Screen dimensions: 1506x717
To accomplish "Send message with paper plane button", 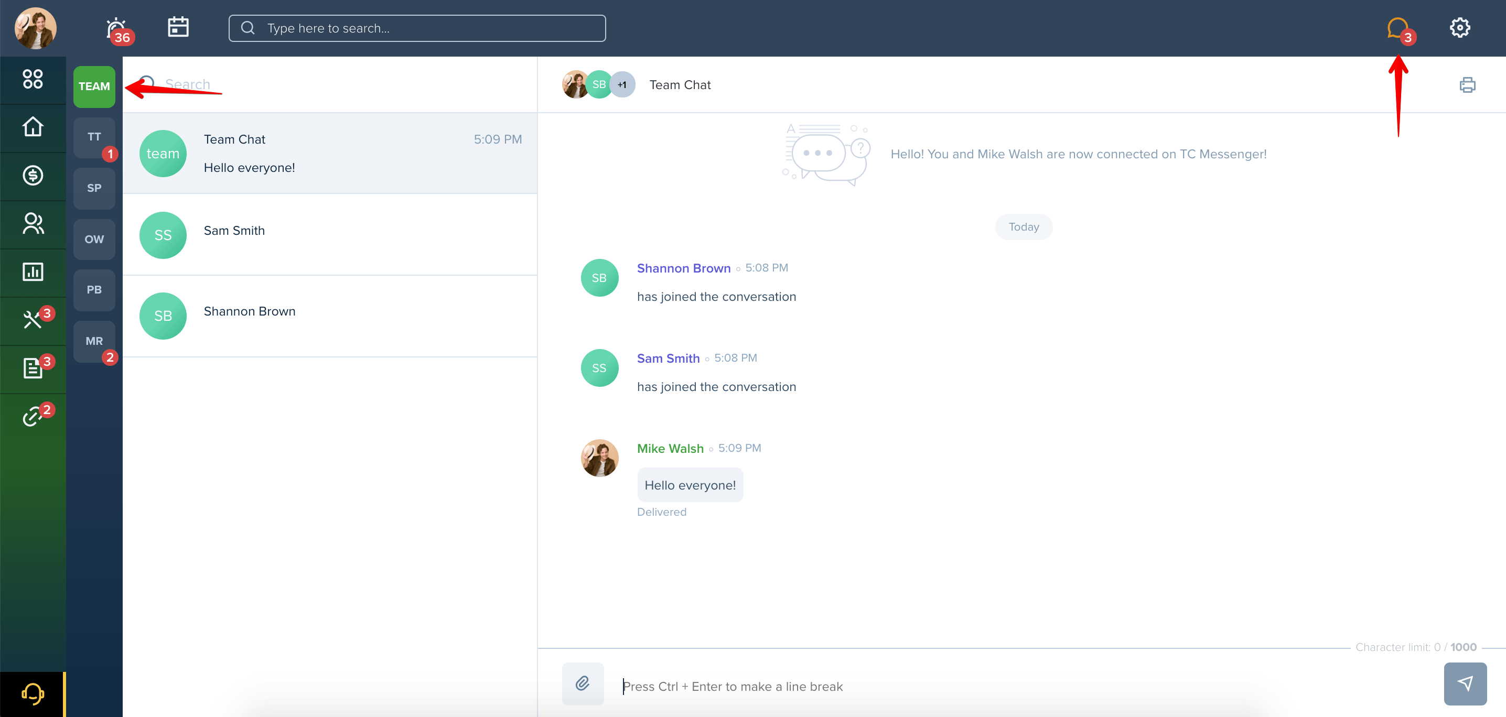I will pyautogui.click(x=1465, y=683).
